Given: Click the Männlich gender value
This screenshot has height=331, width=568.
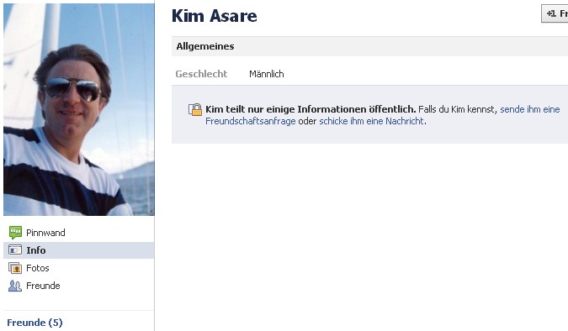Looking at the screenshot, I should click(x=267, y=74).
